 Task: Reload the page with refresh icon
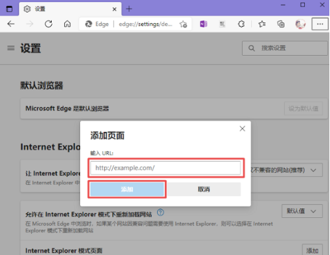click(48, 24)
